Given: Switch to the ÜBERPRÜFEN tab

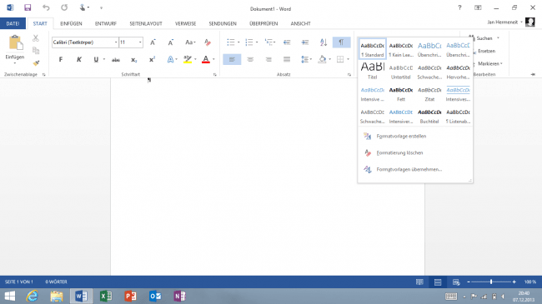Looking at the screenshot, I should (x=263, y=23).
